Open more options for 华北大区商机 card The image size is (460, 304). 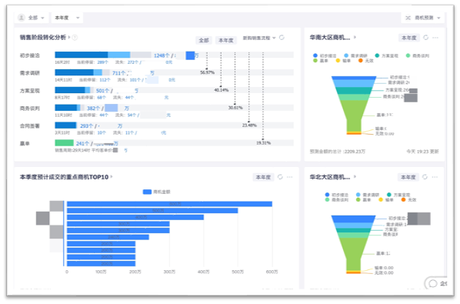pyautogui.click(x=435, y=177)
